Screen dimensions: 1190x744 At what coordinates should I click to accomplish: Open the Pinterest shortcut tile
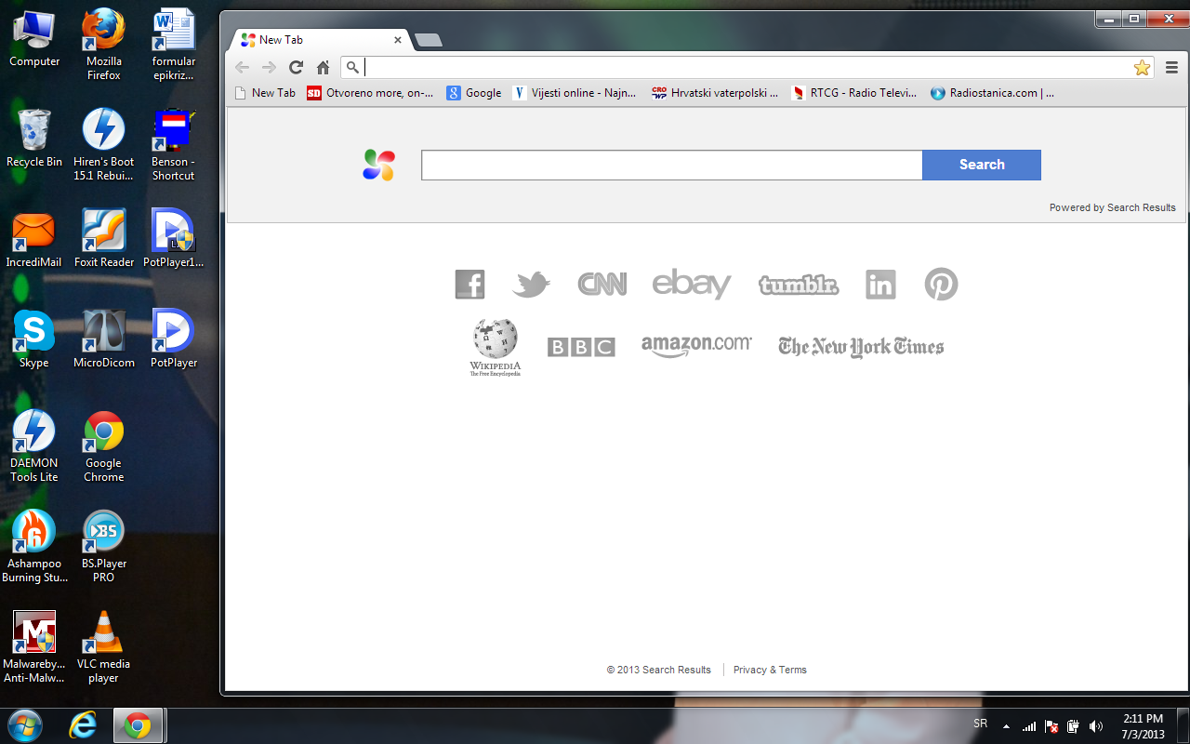941,284
